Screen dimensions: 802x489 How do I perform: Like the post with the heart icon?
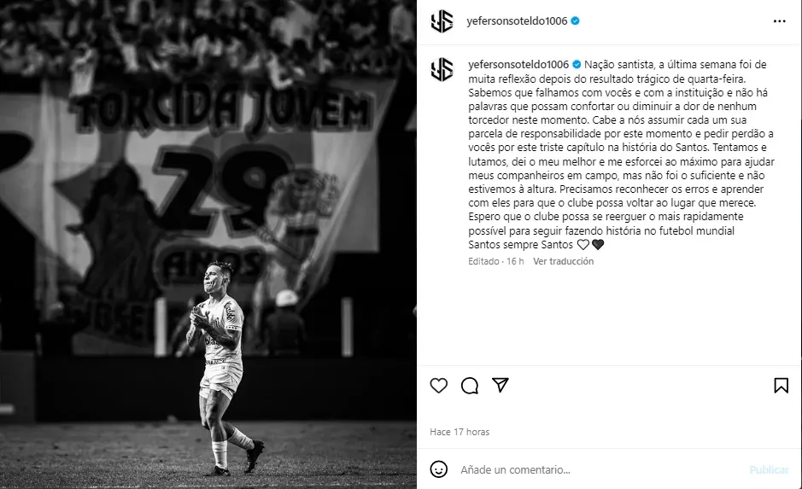[438, 385]
